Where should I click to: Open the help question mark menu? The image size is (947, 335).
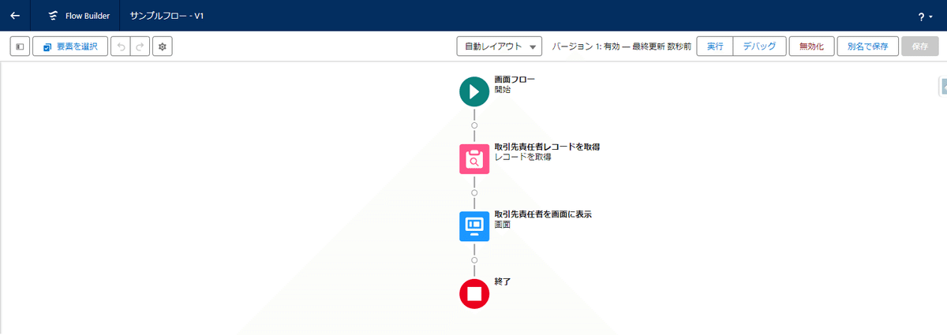click(926, 16)
